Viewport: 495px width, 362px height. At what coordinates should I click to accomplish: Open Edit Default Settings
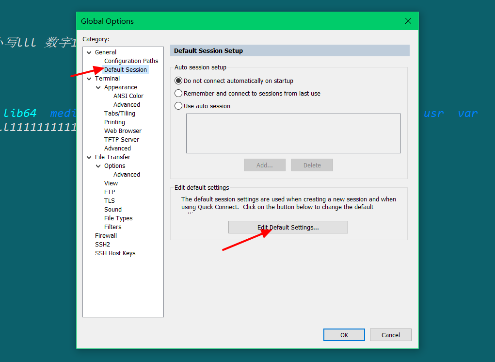[288, 227]
